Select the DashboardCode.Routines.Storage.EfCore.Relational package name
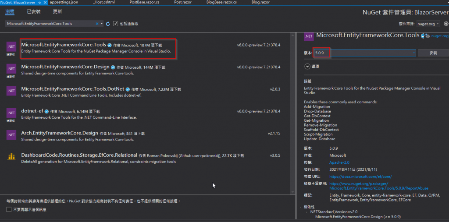The image size is (449, 222). coord(79,155)
